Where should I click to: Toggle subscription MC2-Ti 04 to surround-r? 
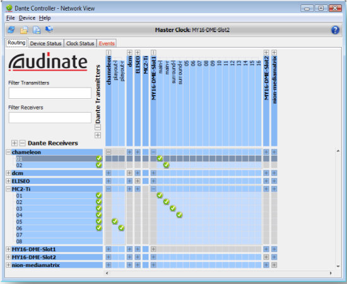[x=179, y=215]
